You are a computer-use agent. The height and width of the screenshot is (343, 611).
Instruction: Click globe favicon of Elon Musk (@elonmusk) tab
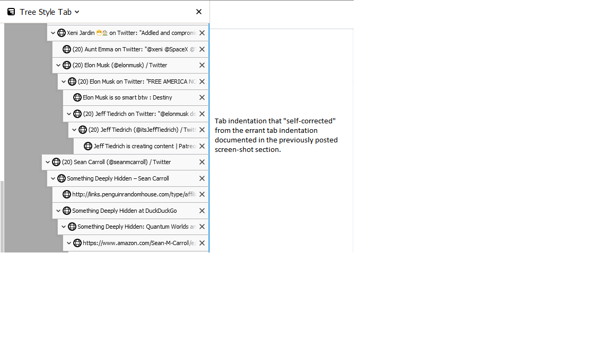[x=67, y=65]
